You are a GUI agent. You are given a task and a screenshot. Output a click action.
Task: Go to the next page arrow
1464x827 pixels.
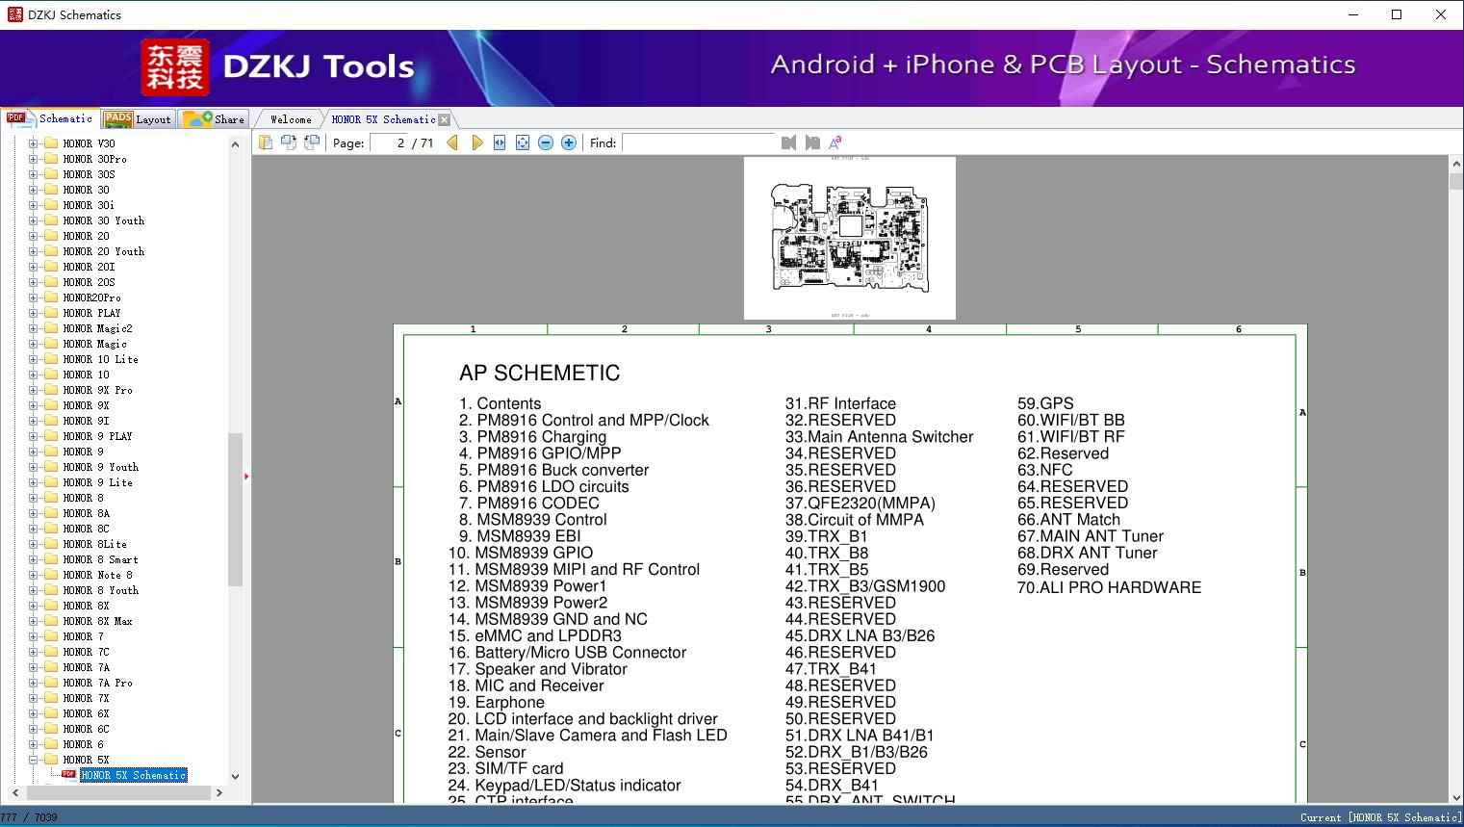tap(477, 142)
